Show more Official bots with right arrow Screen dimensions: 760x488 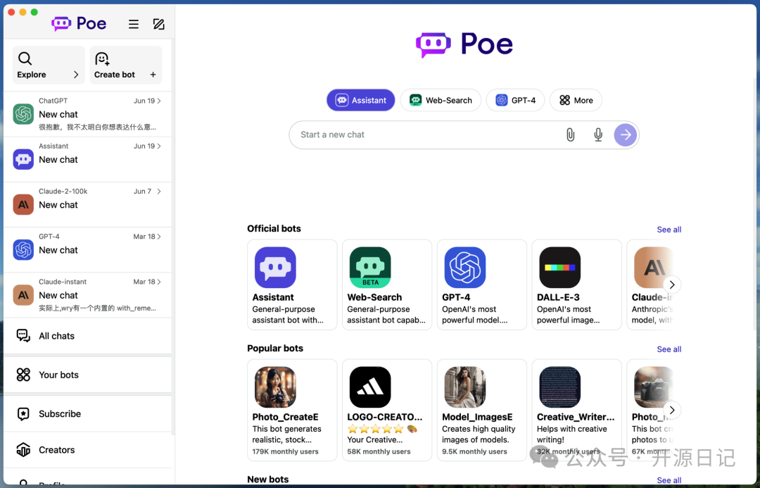point(672,284)
